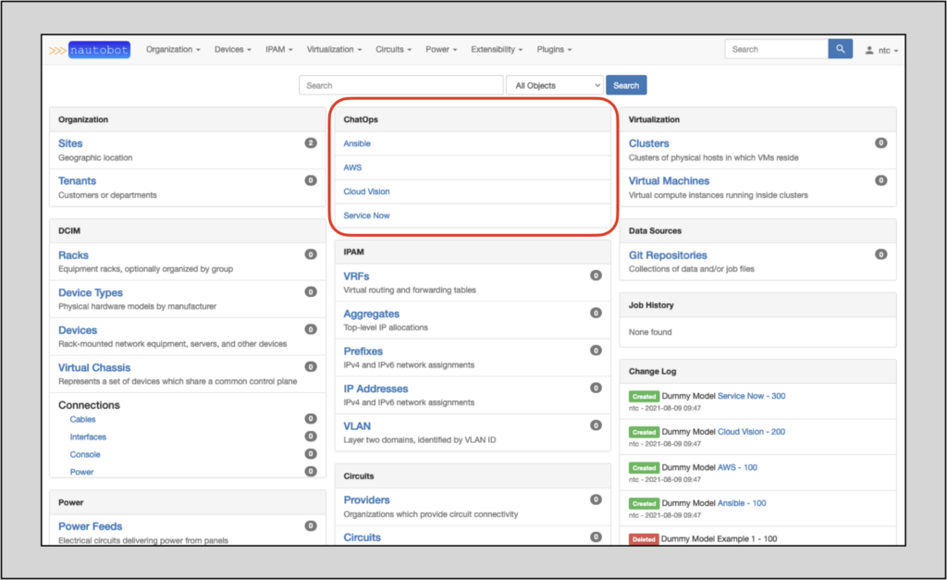Image resolution: width=947 pixels, height=580 pixels.
Task: Open the Ansible ChatOps link
Action: 357,143
